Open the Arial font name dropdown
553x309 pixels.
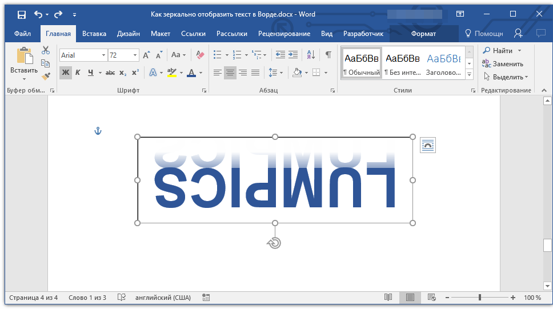coord(103,55)
